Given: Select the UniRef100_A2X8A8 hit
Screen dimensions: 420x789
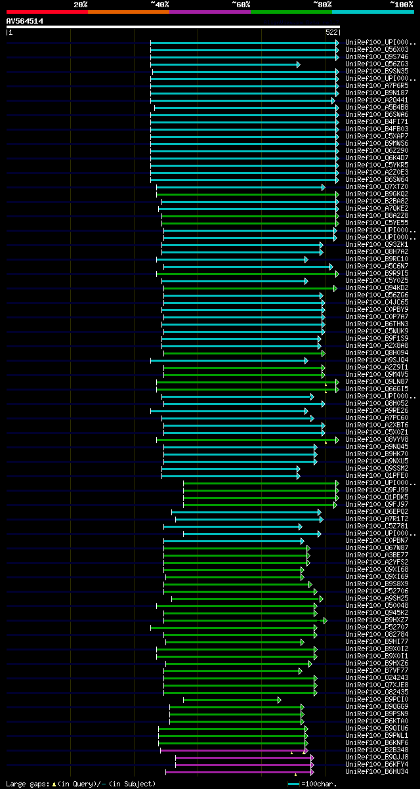Looking at the screenshot, I should (x=377, y=345).
